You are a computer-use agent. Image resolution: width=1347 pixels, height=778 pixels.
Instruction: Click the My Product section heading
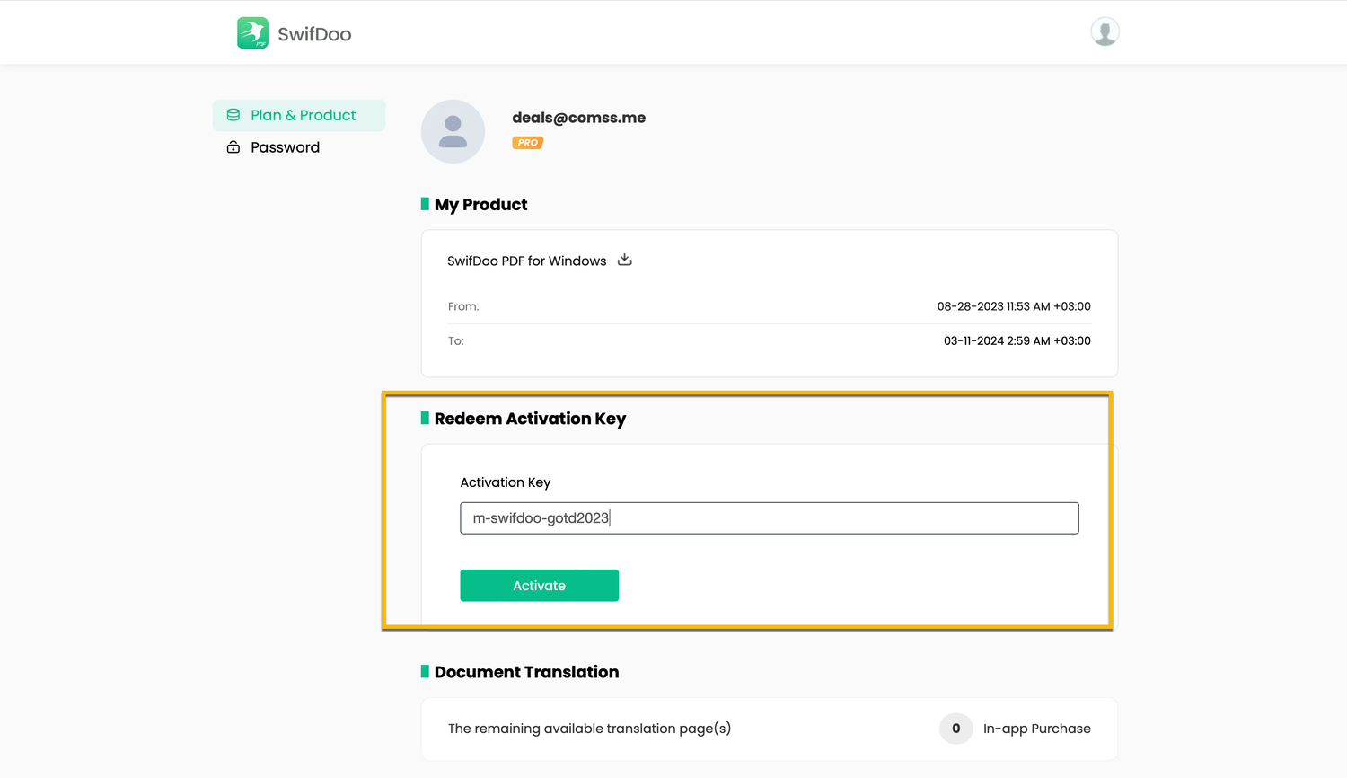(480, 205)
